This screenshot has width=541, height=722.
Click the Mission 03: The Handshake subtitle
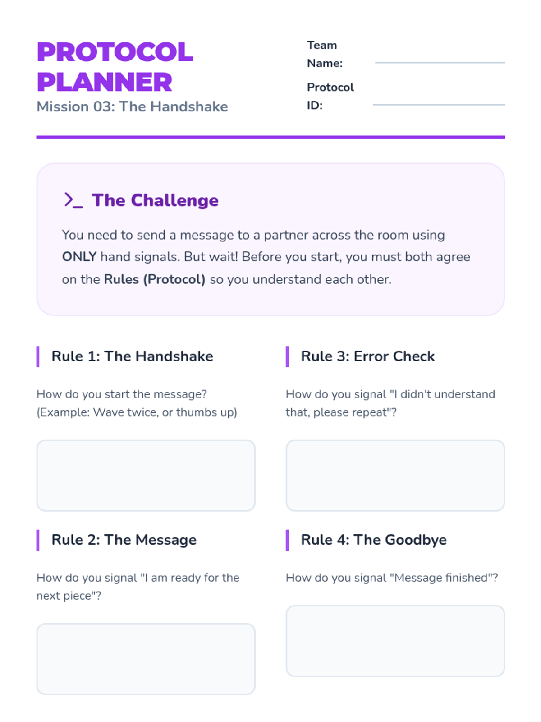pos(132,106)
